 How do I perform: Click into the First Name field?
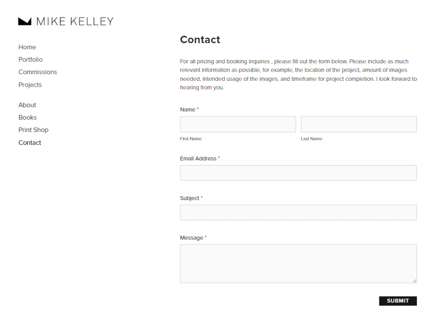coord(238,124)
